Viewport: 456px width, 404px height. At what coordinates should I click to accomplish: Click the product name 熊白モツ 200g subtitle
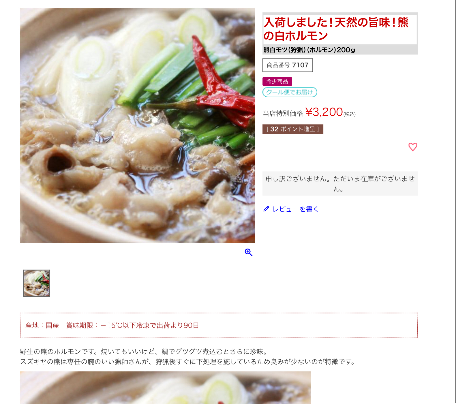pos(309,50)
